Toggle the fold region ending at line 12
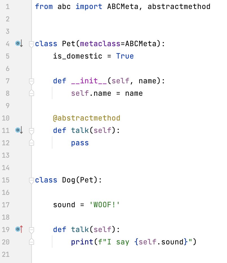 (x=31, y=143)
